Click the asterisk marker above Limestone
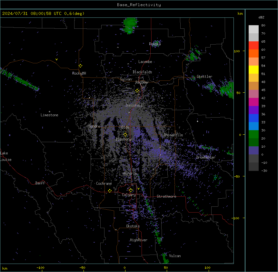278x272 pixels. click(x=49, y=112)
